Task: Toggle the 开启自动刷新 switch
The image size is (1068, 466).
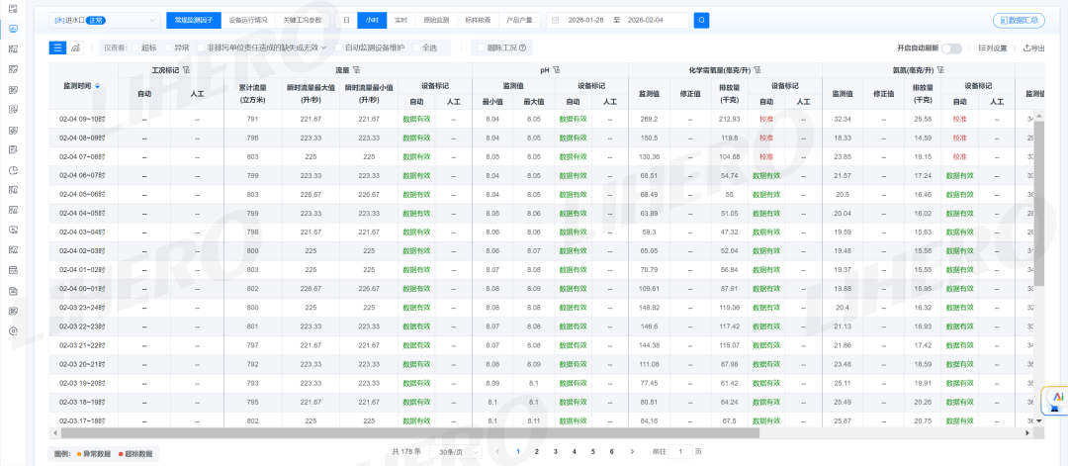Action: tap(950, 47)
